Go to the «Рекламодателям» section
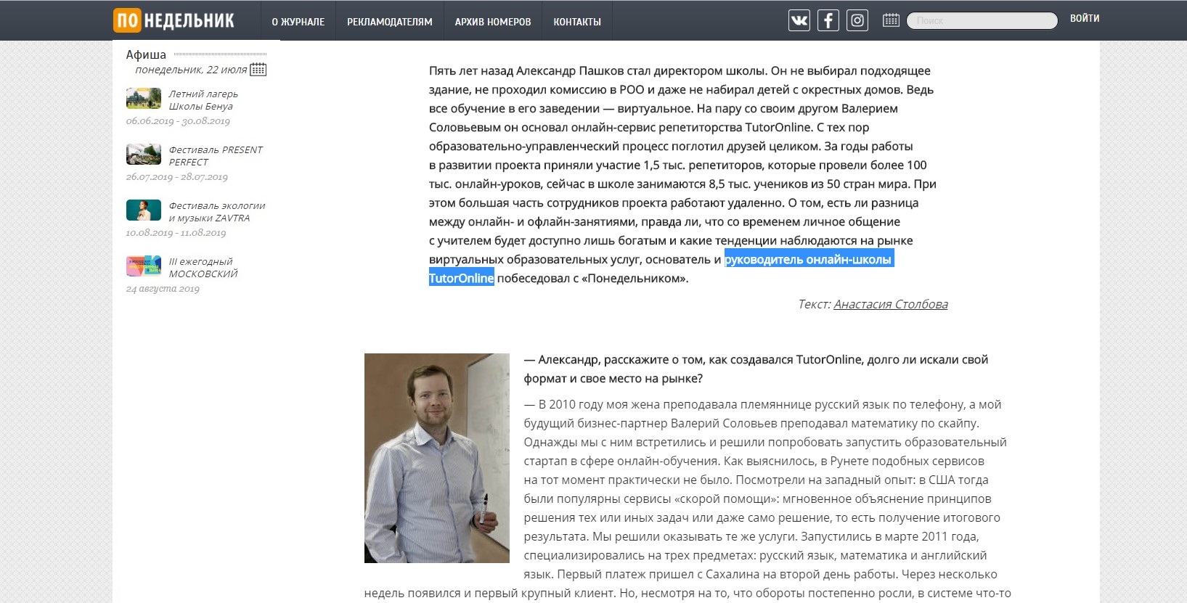1187x603 pixels. [x=389, y=22]
